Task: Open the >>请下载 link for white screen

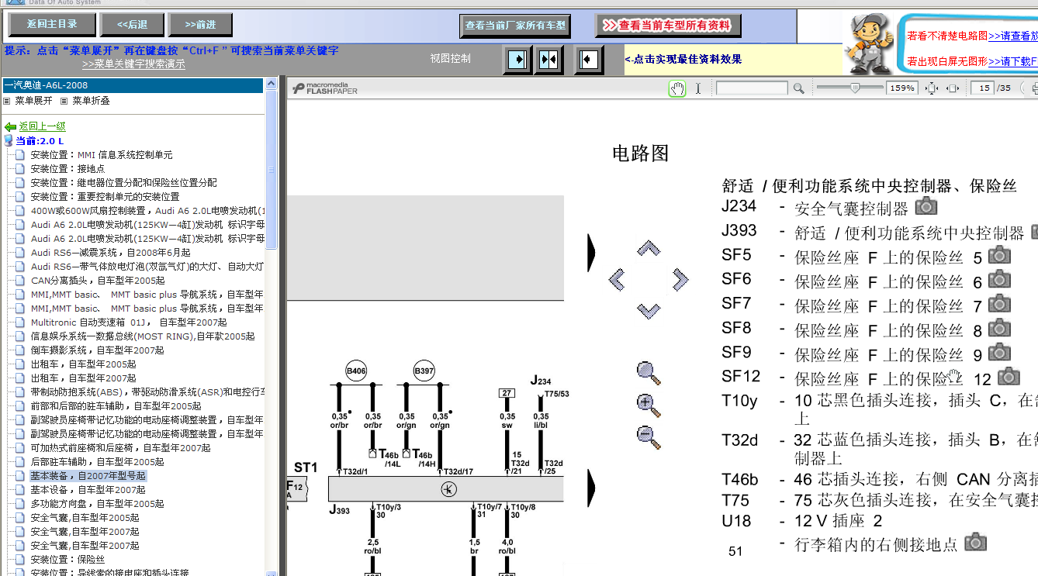Action: pos(1013,61)
